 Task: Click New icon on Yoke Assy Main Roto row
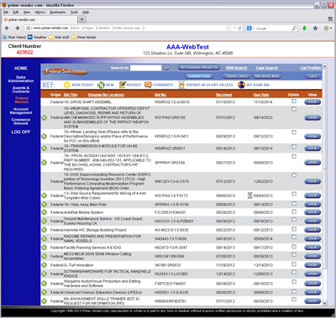pos(44,205)
